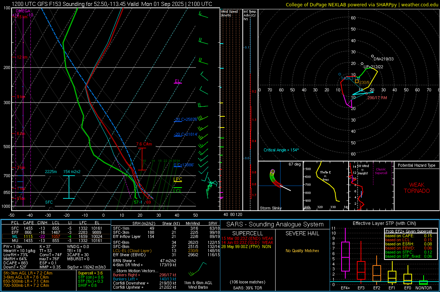Click the '-30 C=25876'' height label
The width and height of the screenshot is (440, 292).
(185, 119)
